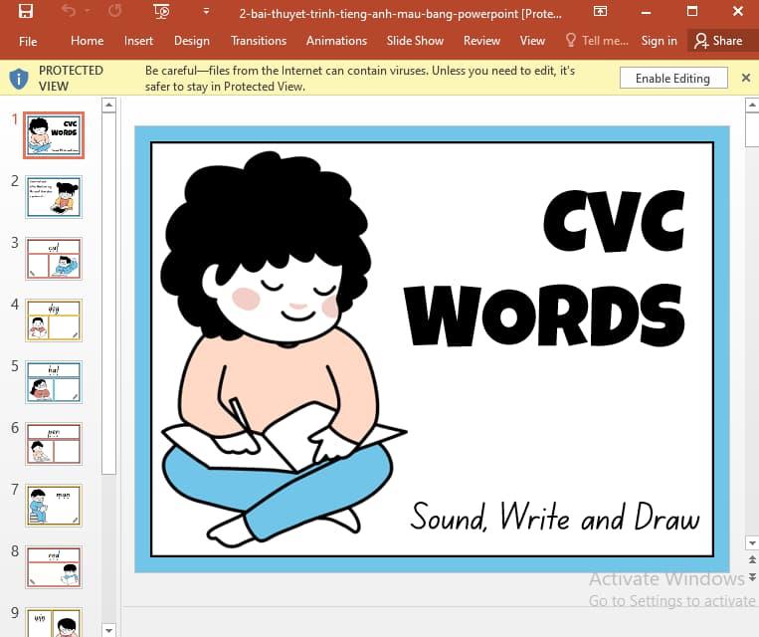Select slide 4 thumbnail

[54, 320]
